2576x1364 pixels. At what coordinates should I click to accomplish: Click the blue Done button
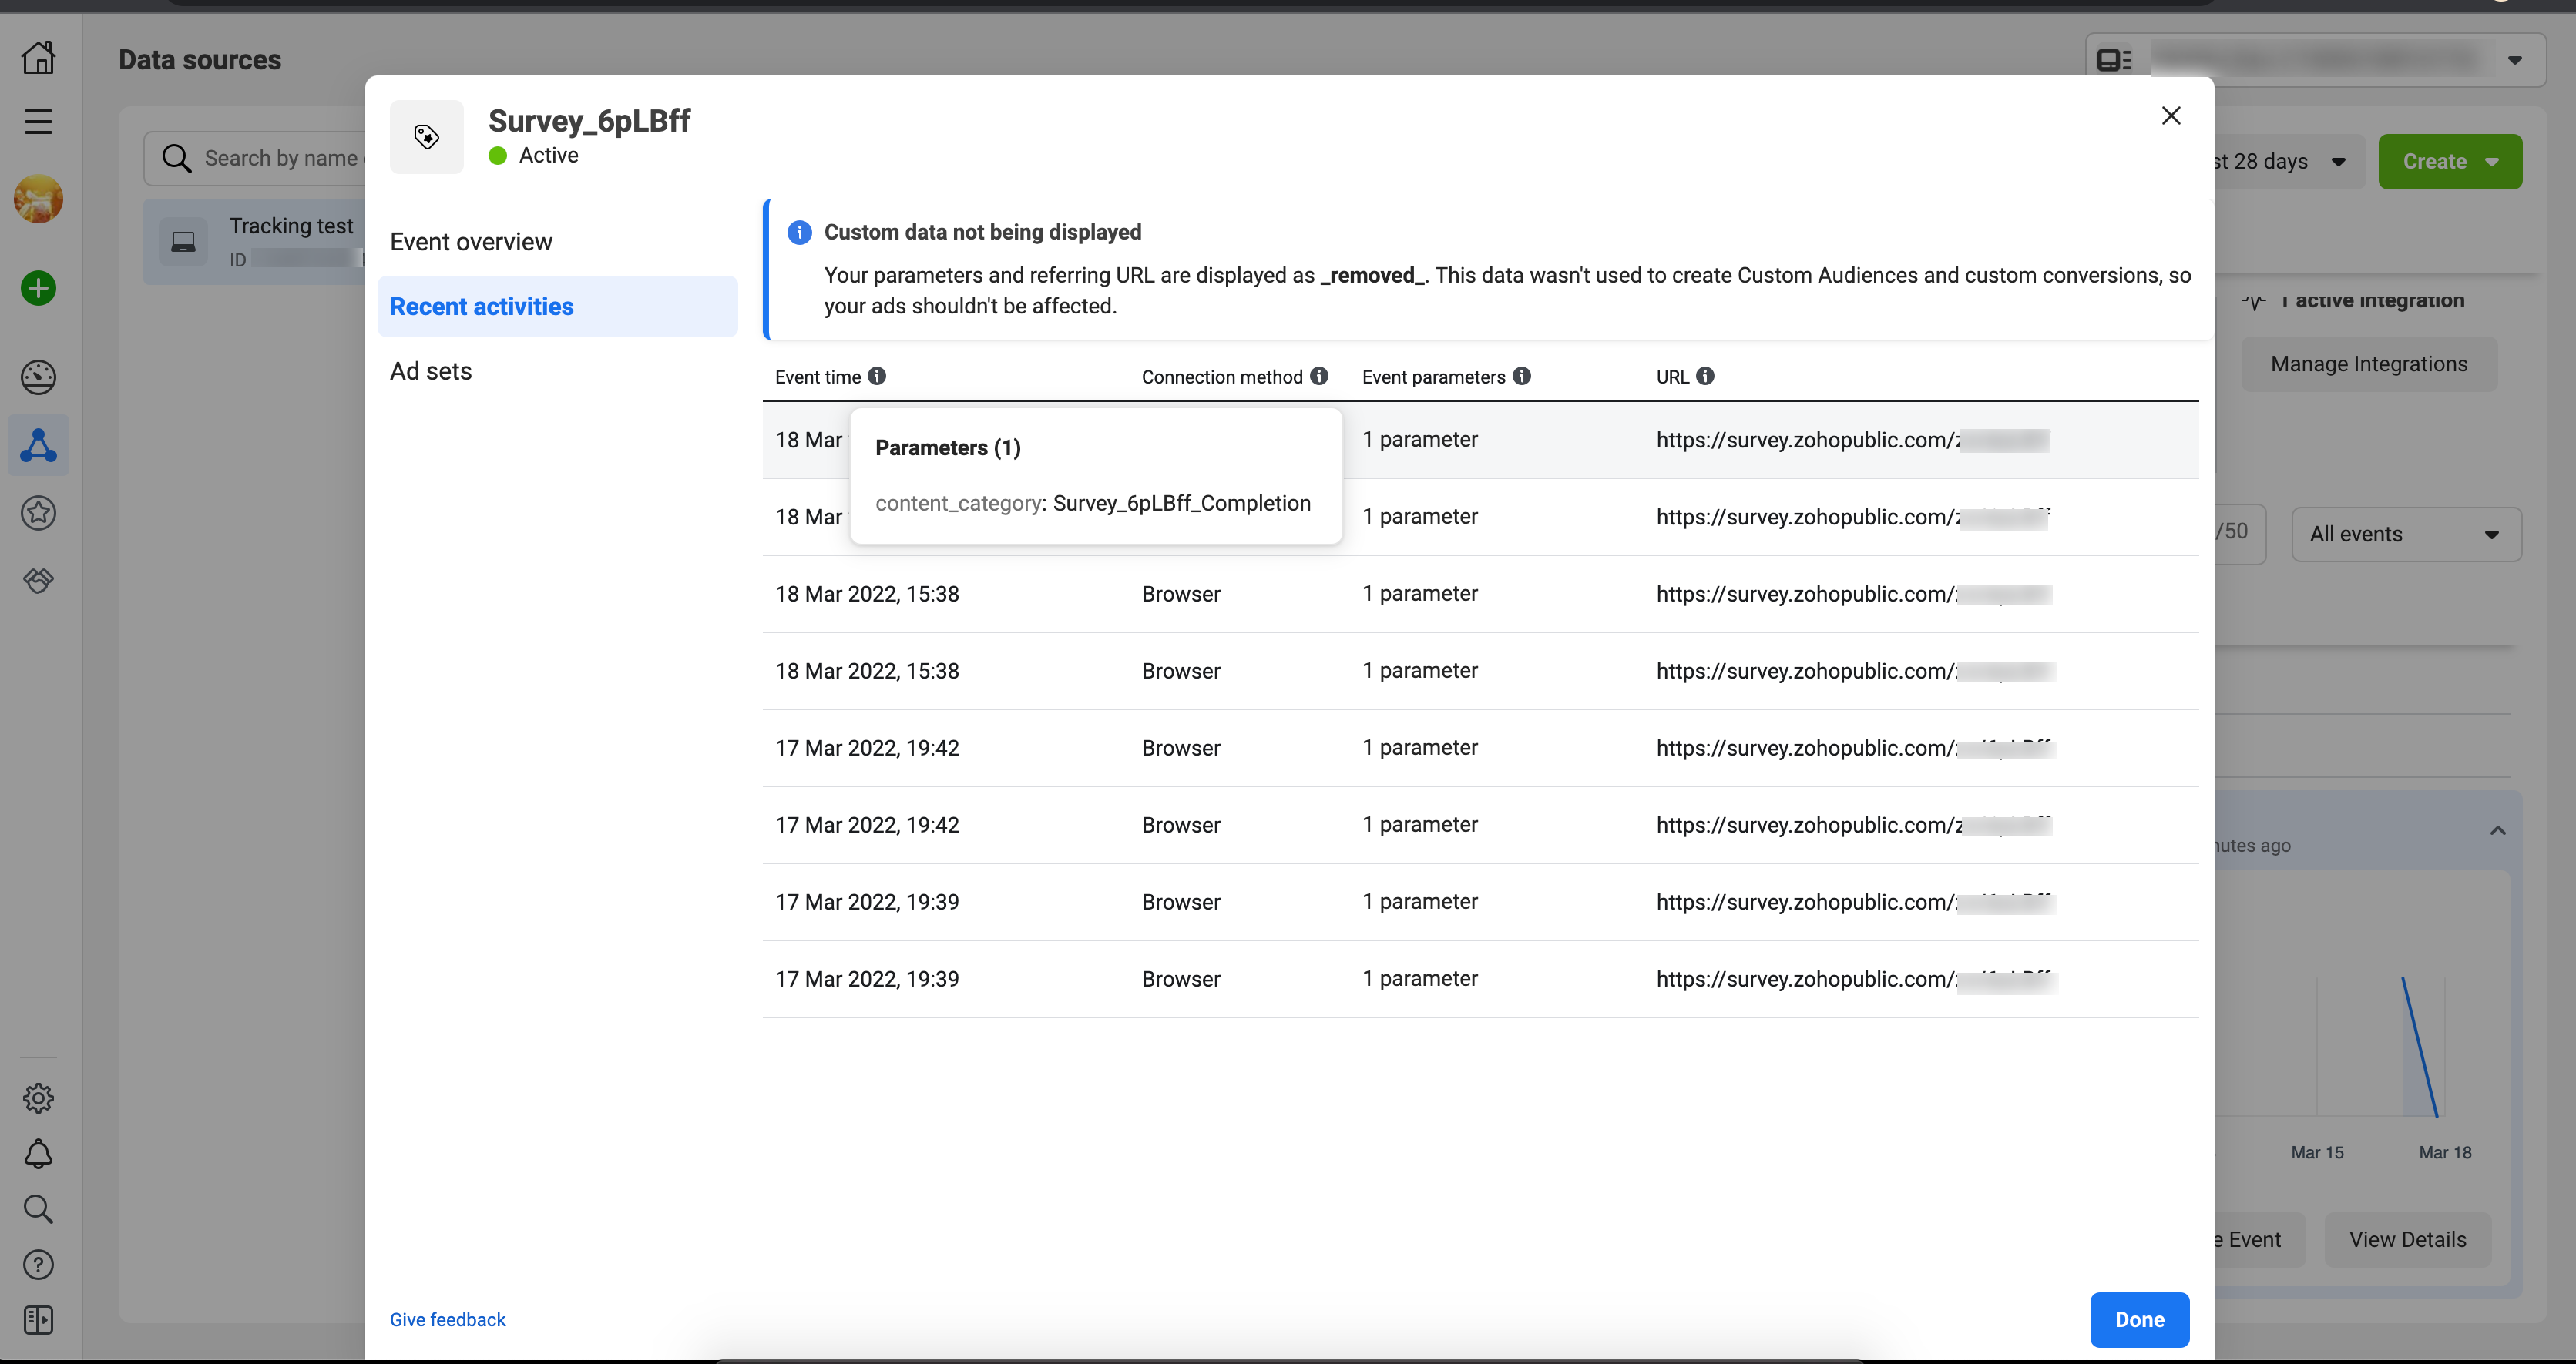pos(2138,1319)
